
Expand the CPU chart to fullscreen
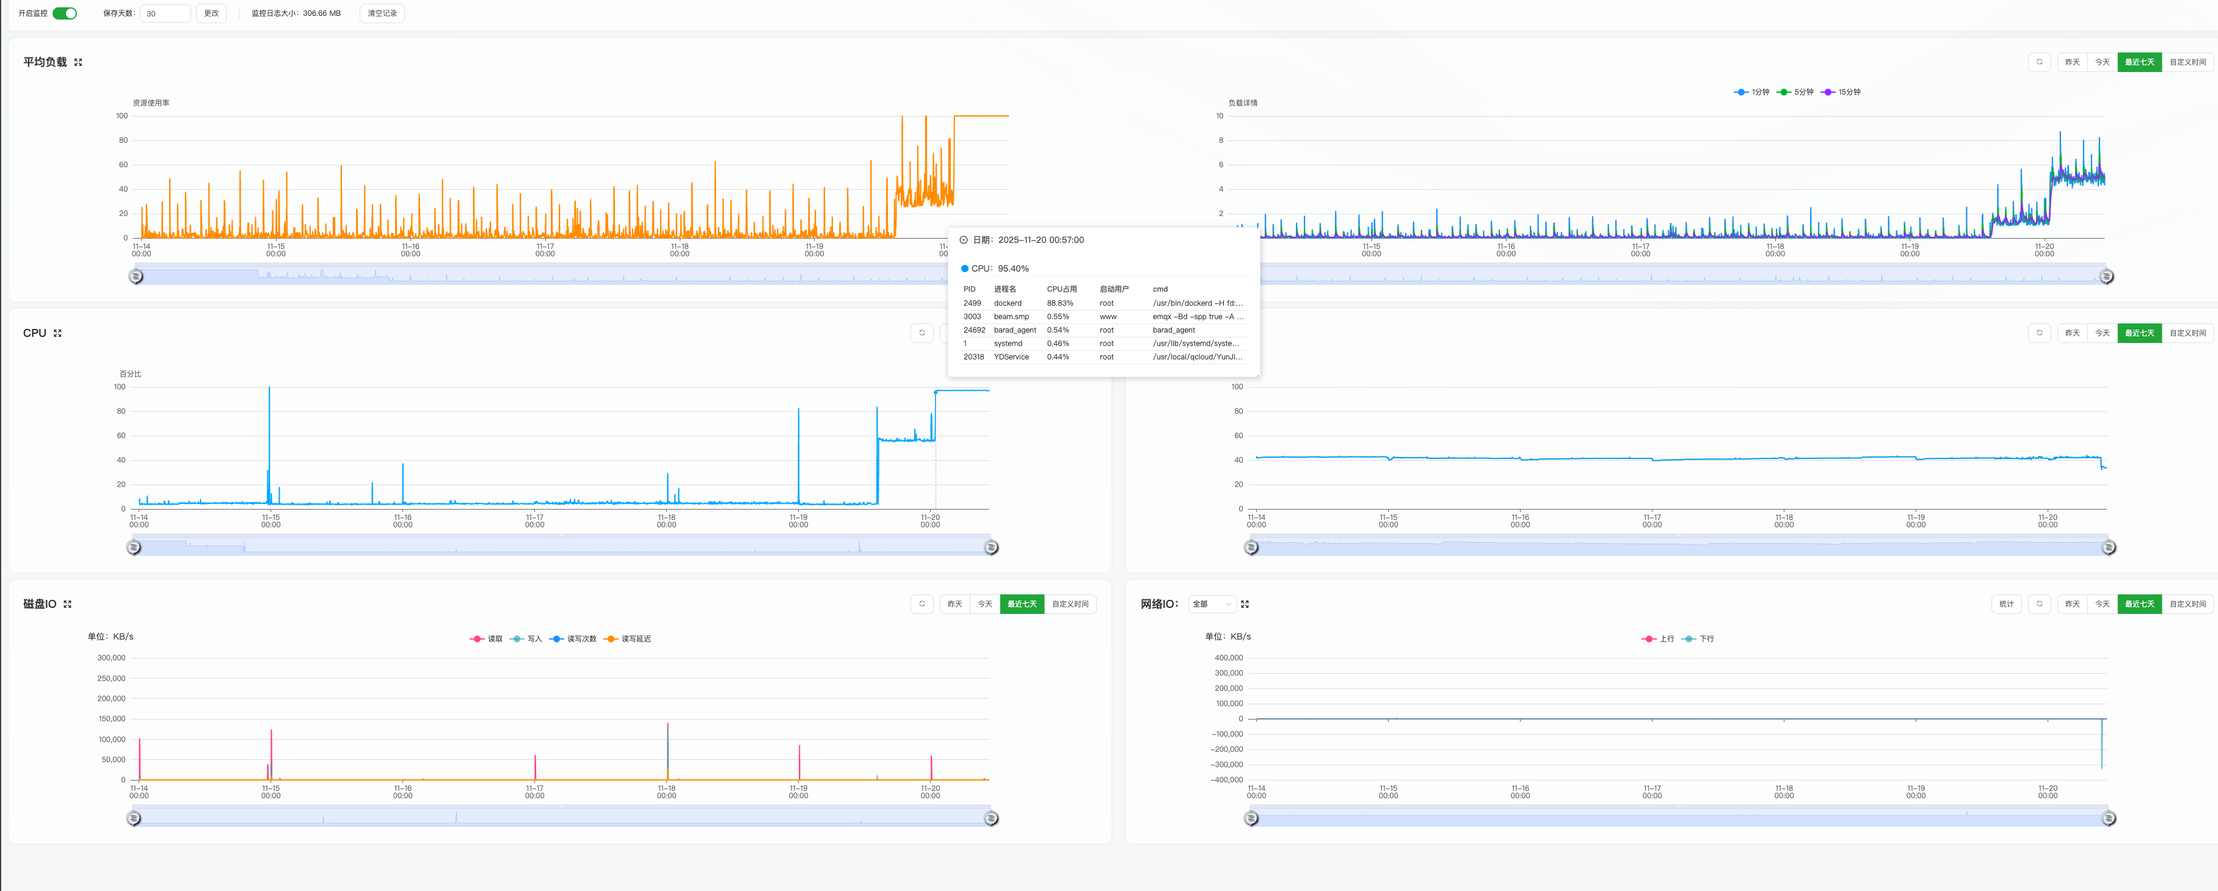57,333
